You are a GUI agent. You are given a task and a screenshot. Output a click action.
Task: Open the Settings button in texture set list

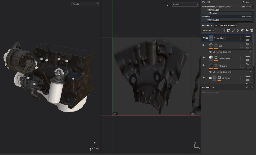pyautogui.click(x=247, y=2)
